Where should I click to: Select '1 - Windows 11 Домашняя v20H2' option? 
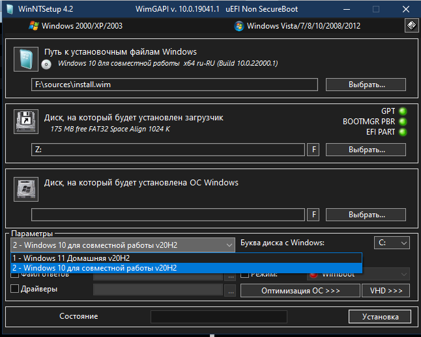pos(186,258)
